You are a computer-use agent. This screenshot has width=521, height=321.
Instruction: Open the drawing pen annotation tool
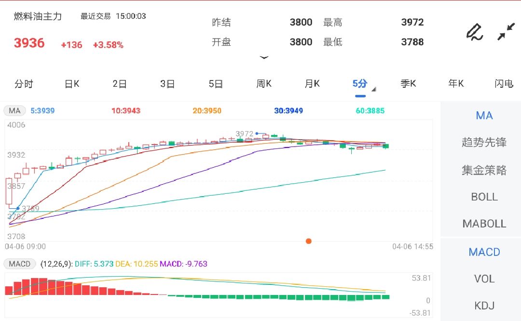click(474, 32)
